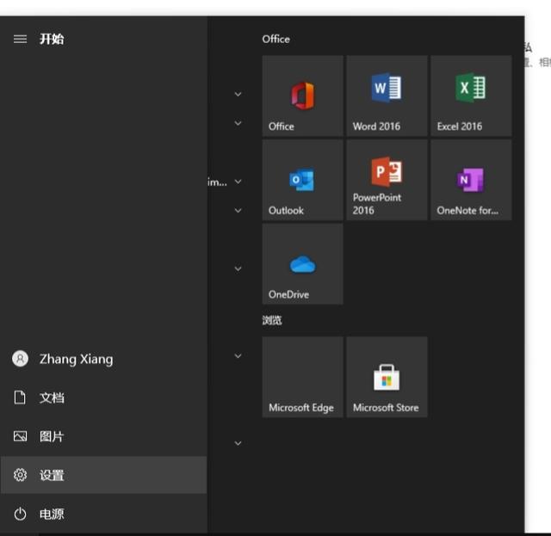The height and width of the screenshot is (536, 551).
Task: Expand the chevron beside the 'im...' entry
Action: coord(238,182)
